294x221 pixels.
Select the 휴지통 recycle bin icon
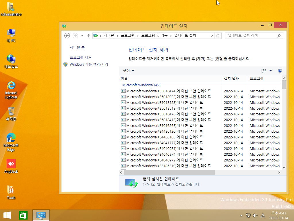[11, 114]
